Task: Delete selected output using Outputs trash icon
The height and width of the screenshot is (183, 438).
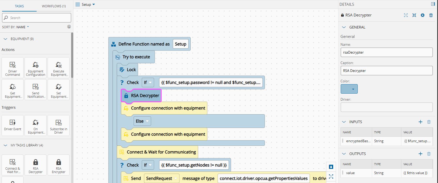Action: pyautogui.click(x=429, y=154)
